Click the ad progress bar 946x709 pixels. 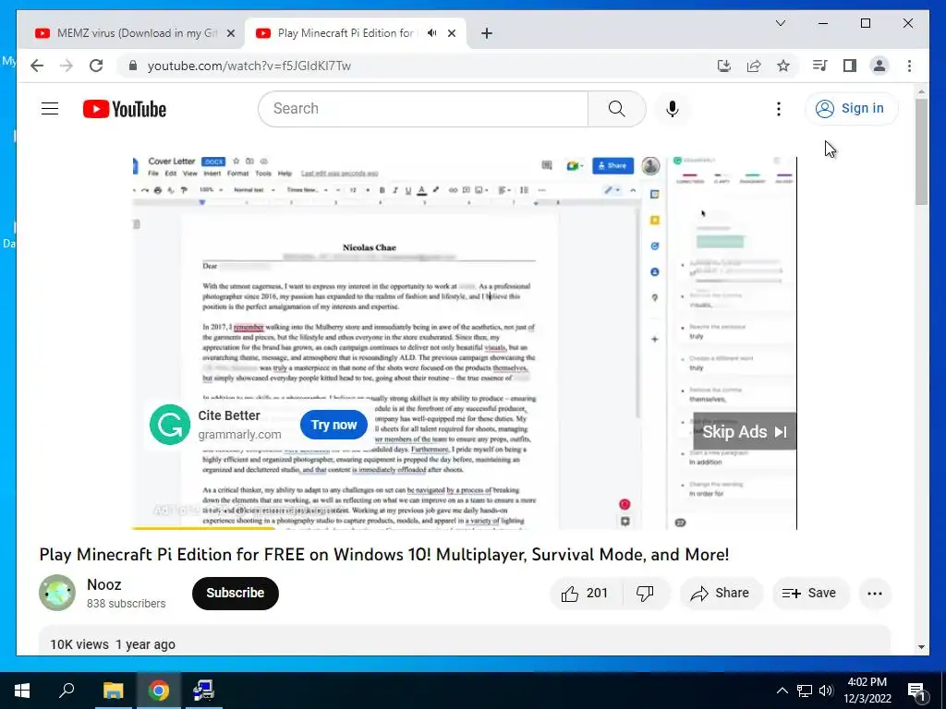(x=465, y=528)
